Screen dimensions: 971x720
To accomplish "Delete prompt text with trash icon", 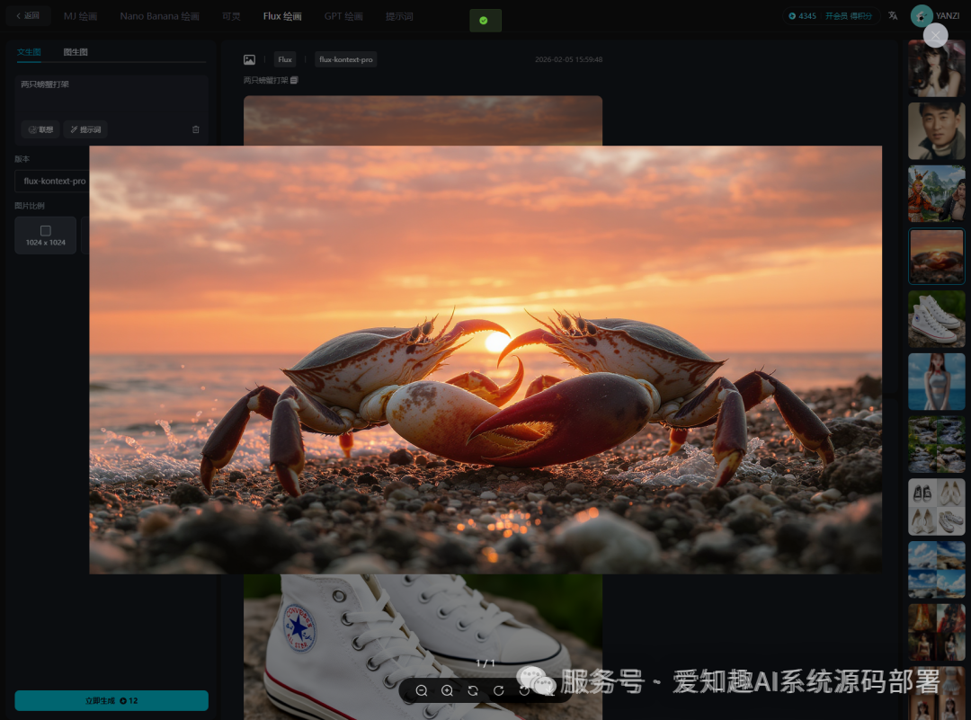I will coord(196,129).
